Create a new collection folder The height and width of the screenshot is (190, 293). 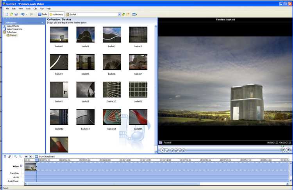[x=128, y=14]
